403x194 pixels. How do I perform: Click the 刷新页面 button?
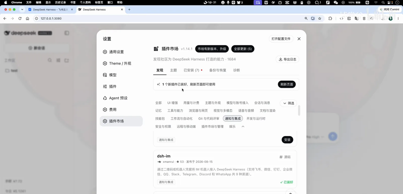click(287, 84)
